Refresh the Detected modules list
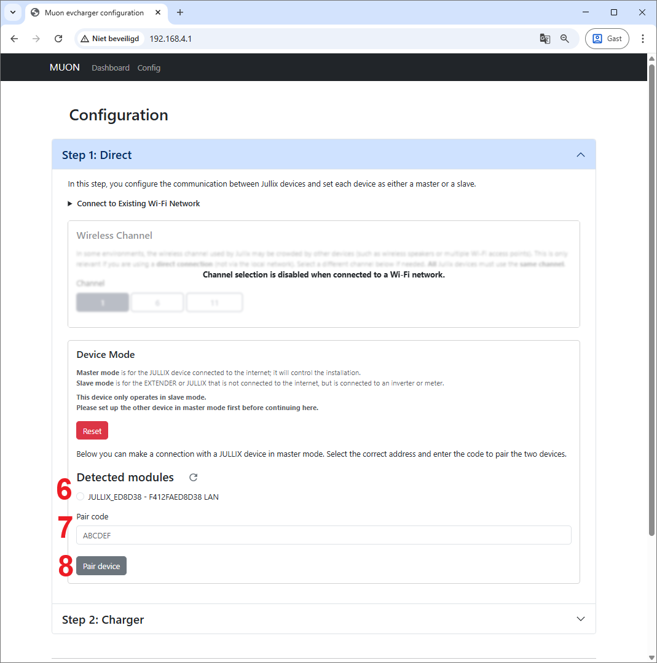 click(x=194, y=478)
